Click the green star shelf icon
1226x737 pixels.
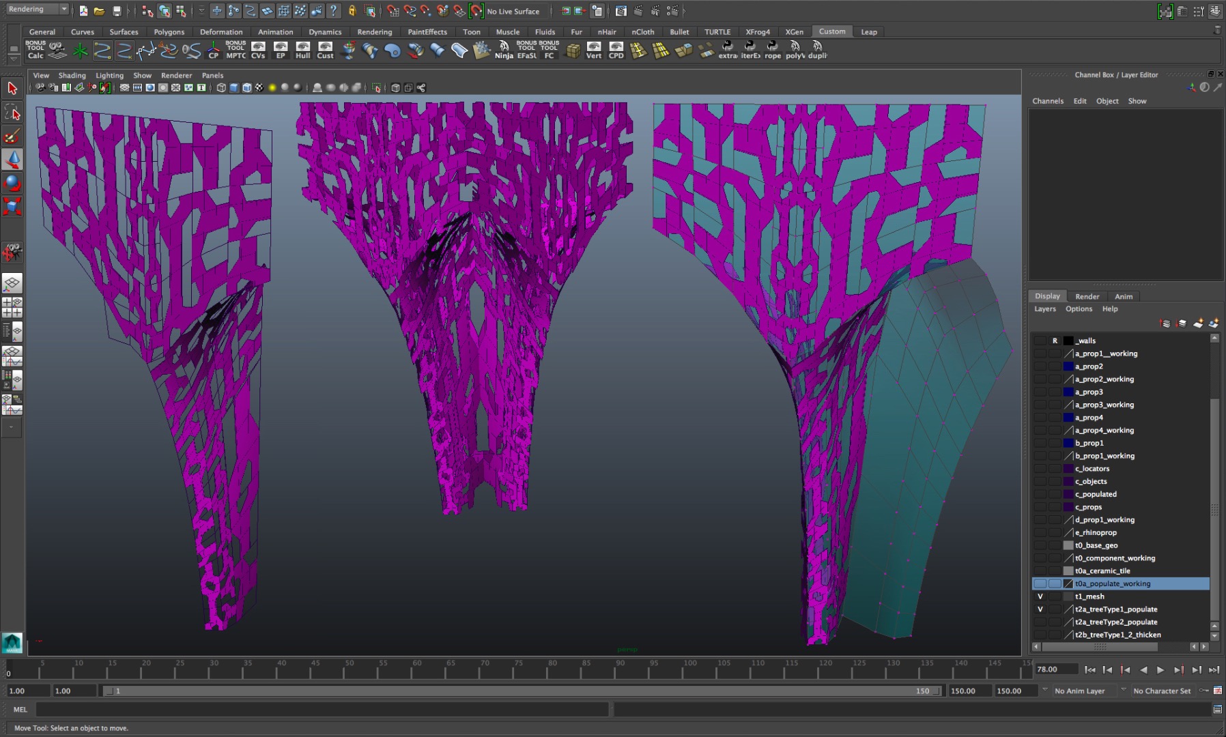point(80,50)
